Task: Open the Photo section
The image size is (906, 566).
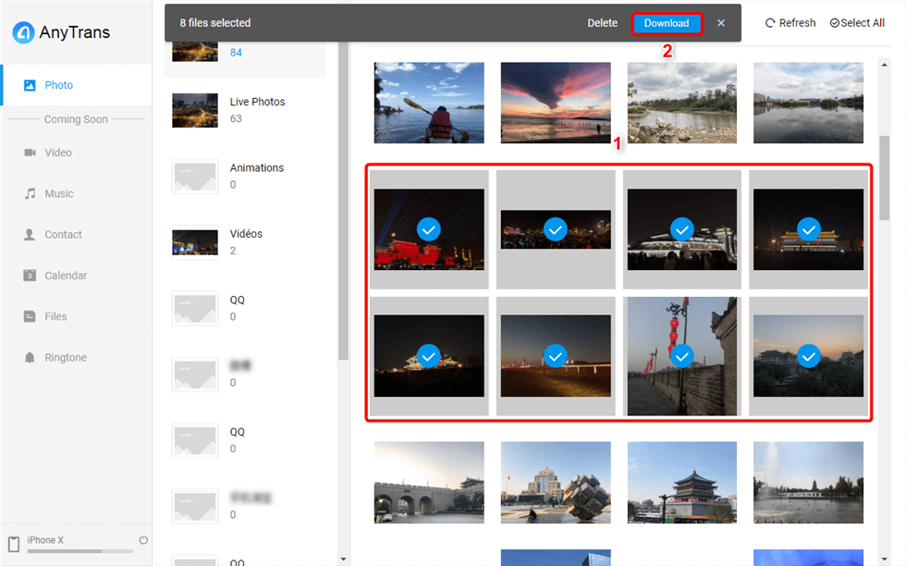Action: coord(76,85)
